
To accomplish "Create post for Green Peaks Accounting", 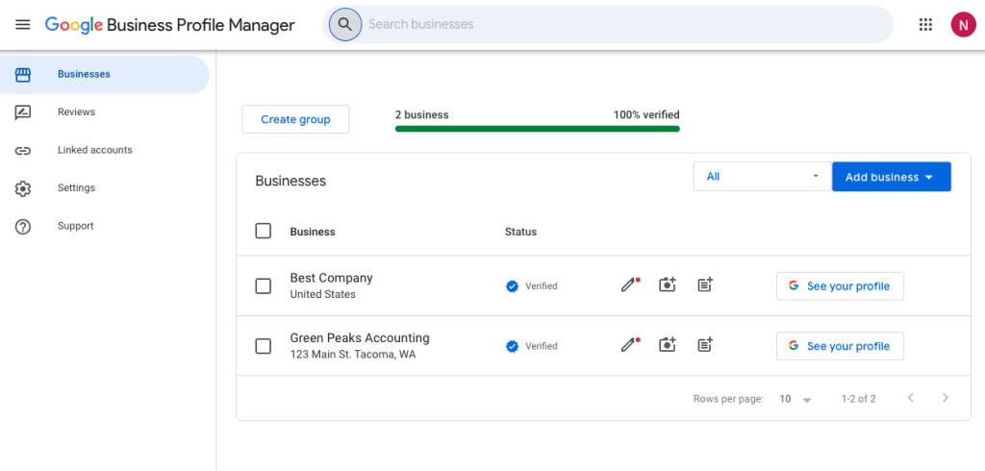I will [x=705, y=344].
